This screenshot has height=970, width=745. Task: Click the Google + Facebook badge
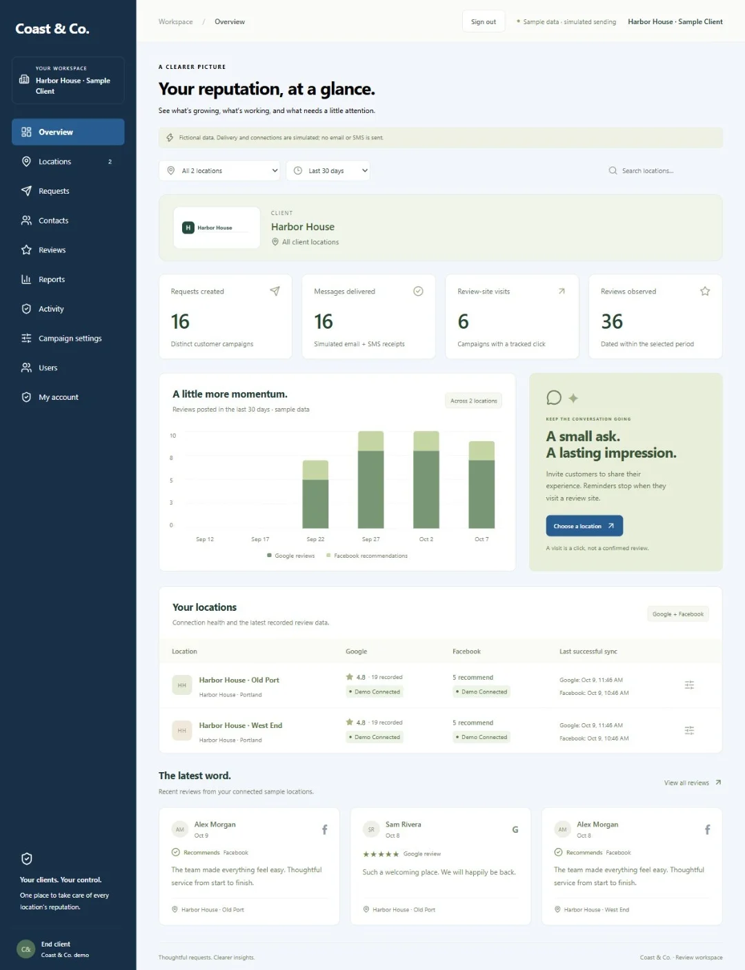click(x=678, y=614)
